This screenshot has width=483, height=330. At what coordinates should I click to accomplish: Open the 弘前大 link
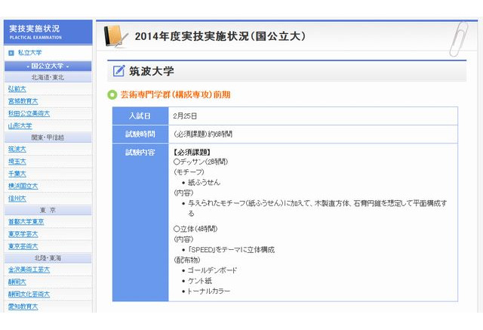[x=17, y=88]
